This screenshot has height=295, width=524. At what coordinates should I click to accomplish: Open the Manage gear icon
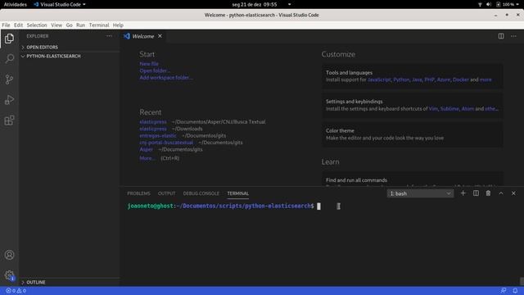[x=9, y=275]
